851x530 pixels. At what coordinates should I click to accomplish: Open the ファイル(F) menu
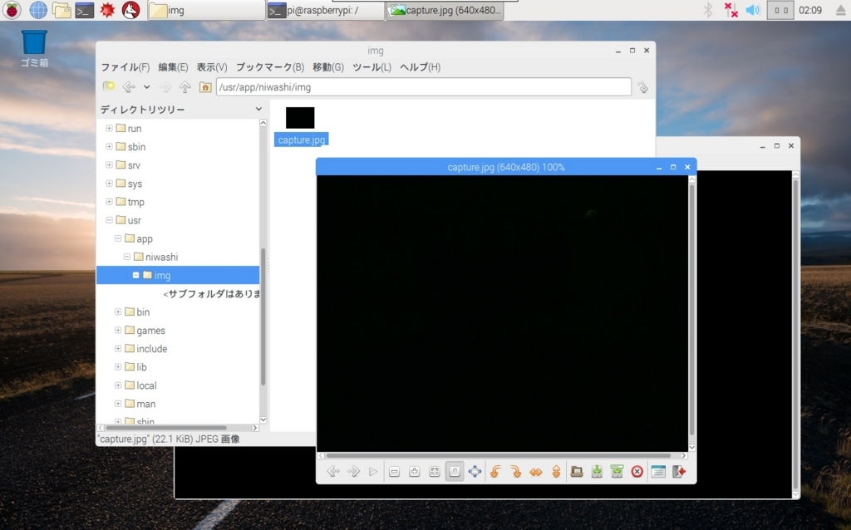125,67
